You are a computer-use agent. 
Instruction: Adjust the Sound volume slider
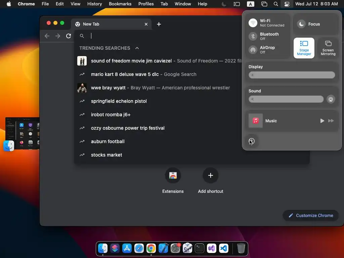point(286,99)
